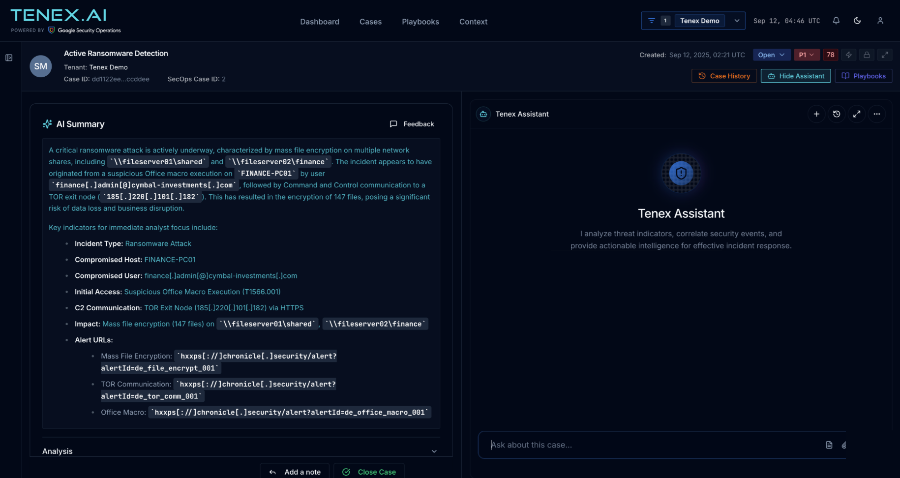Click Add a note button
This screenshot has height=478, width=900.
coord(295,472)
